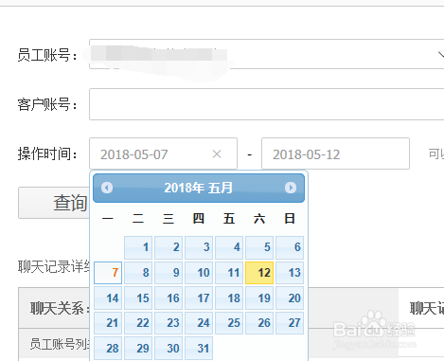Screen dimensions: 444x361
Task: Select May 9 in calendar
Action: pyautogui.click(x=169, y=273)
